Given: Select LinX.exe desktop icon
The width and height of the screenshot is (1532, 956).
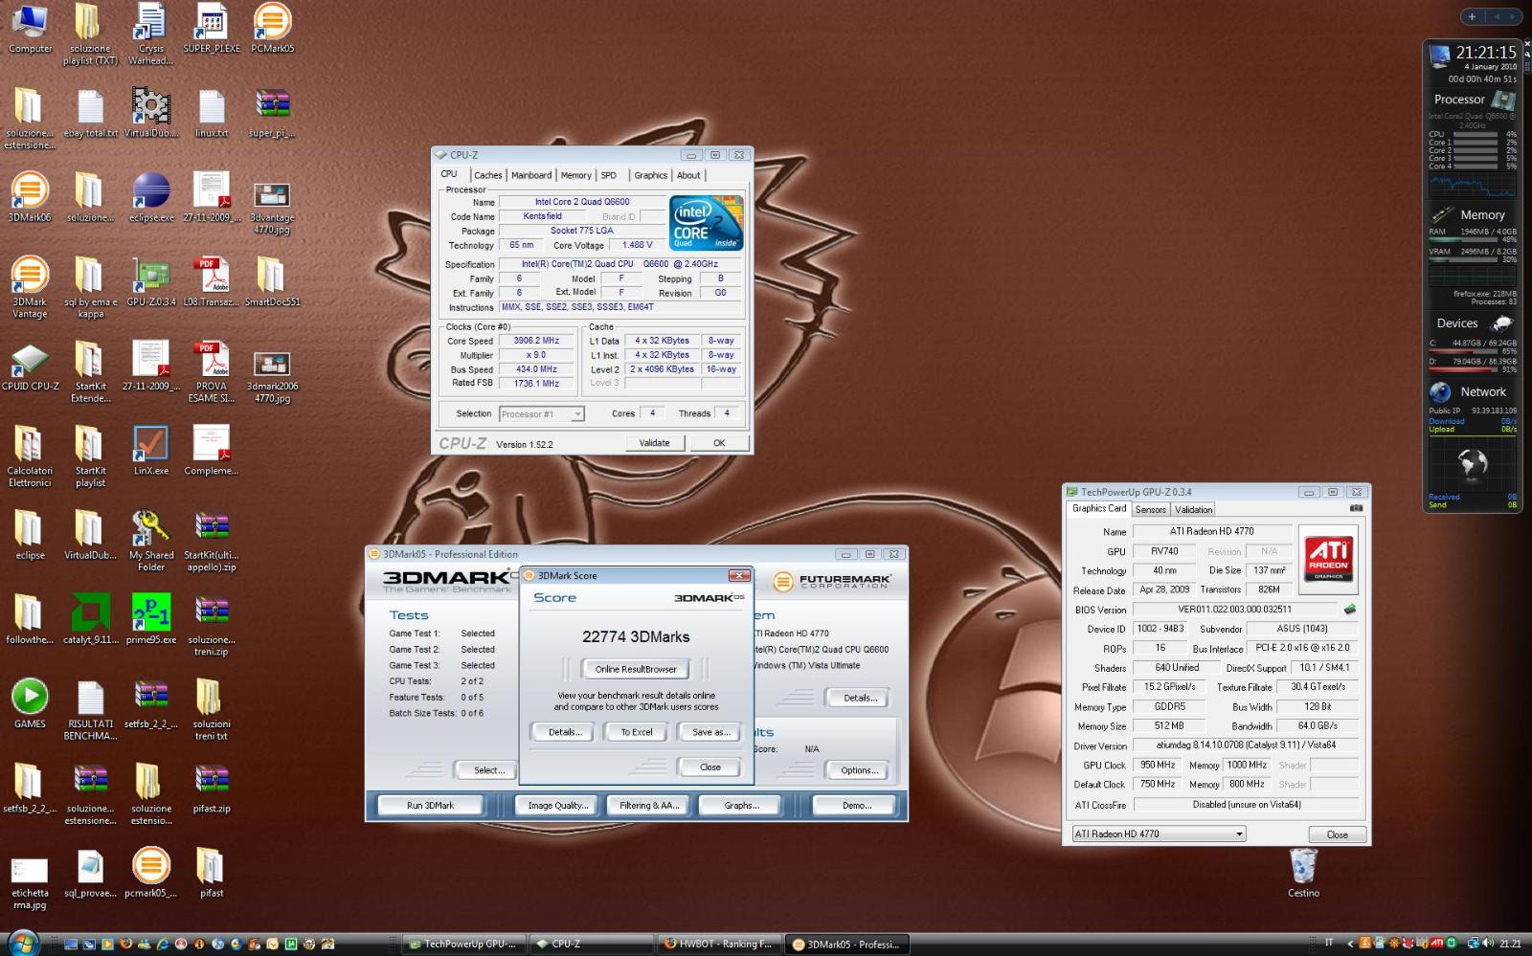Looking at the screenshot, I should click(x=151, y=451).
